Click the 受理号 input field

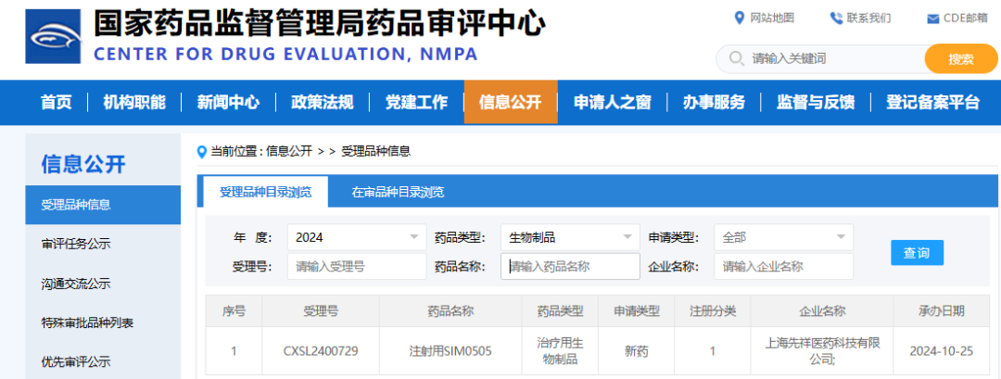coord(357,267)
